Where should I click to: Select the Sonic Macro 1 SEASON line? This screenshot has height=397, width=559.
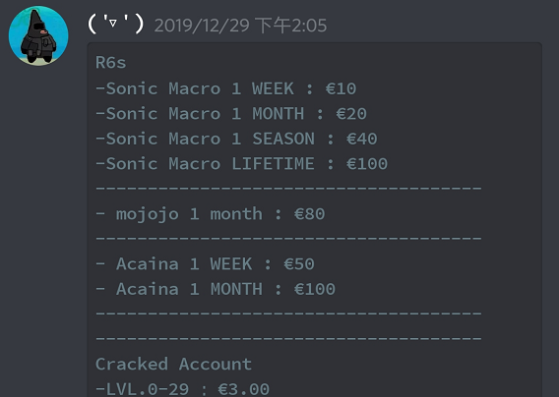236,139
